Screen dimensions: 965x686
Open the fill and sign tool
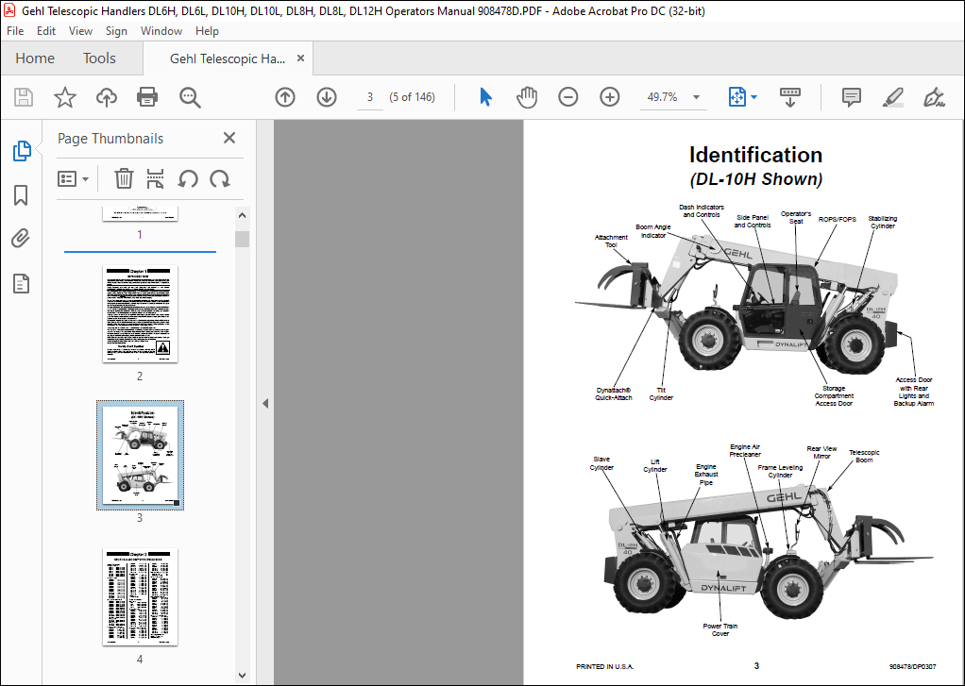[934, 97]
